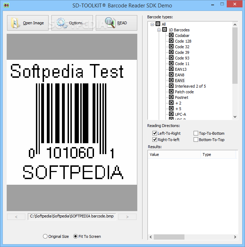Image resolution: width=245 pixels, height=247 pixels.
Task: Uncheck the UPC-A checkbox
Action: click(171, 114)
